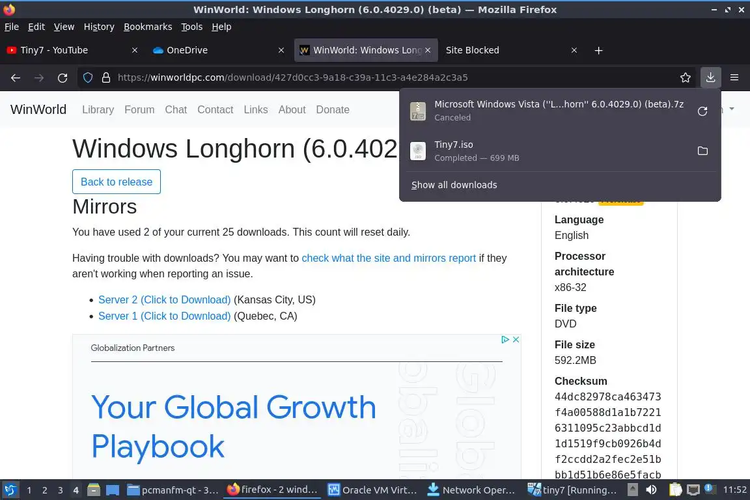Screen dimensions: 750x500
Task: Open the Forum link
Action: pyautogui.click(x=139, y=109)
